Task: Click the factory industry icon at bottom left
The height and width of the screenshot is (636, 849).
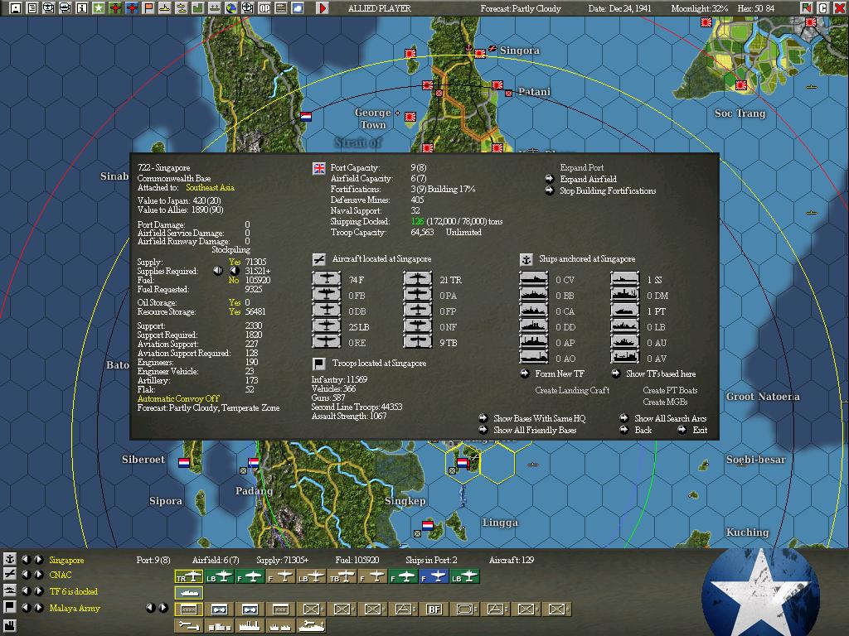Action: 9,626
